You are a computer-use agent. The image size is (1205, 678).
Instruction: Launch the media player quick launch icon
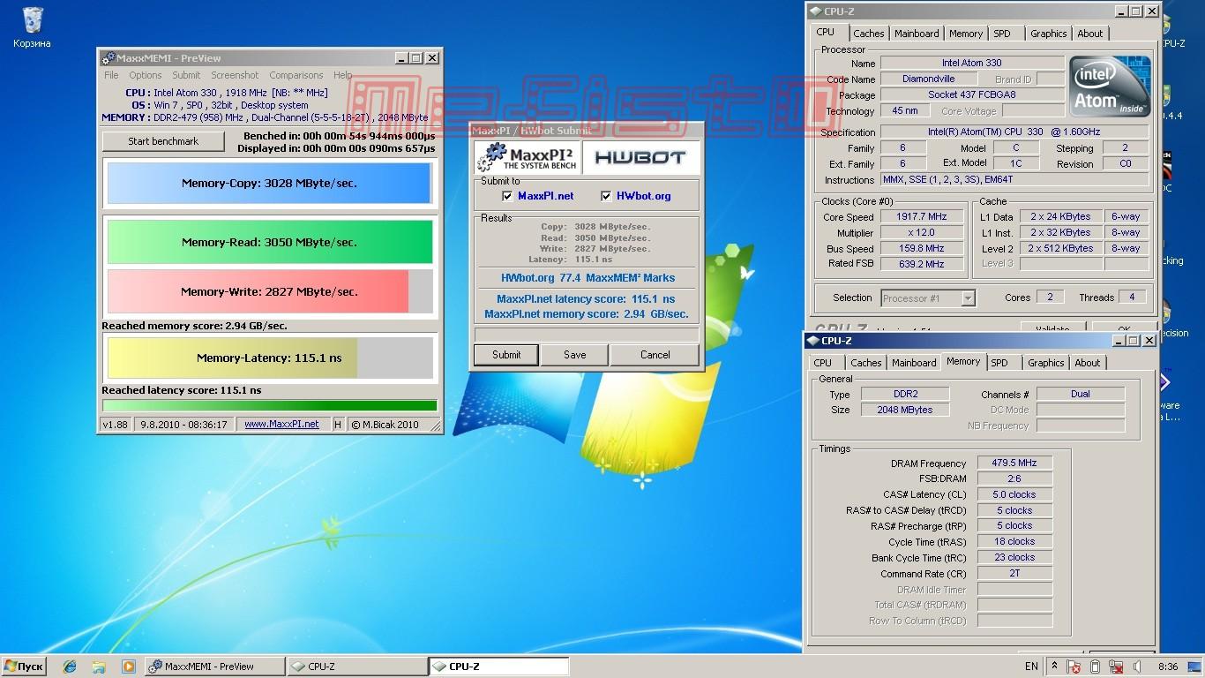[128, 667]
